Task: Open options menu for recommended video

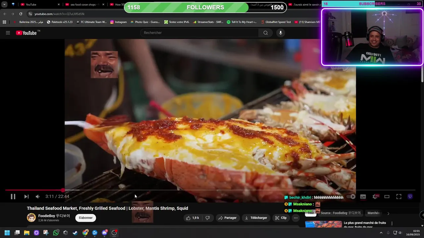Action: 392,223
